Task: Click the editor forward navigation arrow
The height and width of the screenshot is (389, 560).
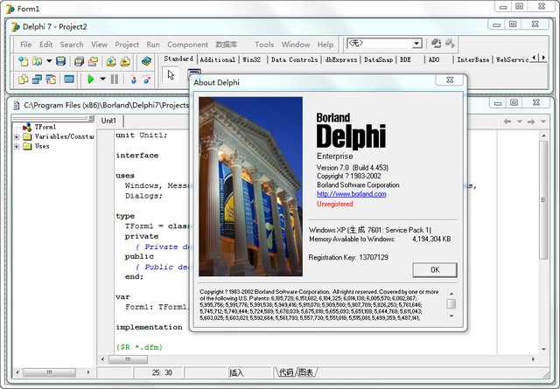Action: pos(531,122)
